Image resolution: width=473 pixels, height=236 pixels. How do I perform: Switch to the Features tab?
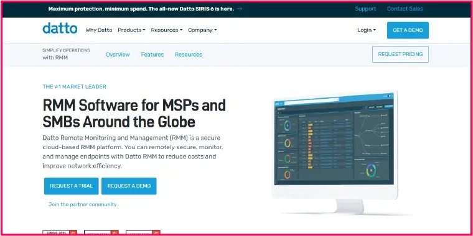[152, 55]
